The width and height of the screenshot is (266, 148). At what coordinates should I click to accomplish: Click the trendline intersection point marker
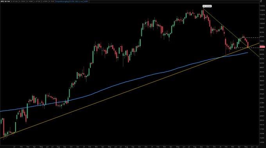tap(248, 47)
